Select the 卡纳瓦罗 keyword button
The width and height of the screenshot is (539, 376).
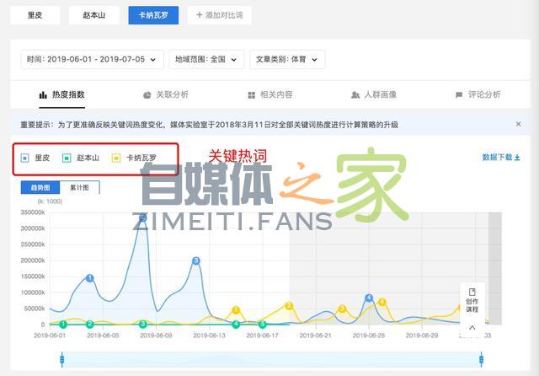click(153, 15)
